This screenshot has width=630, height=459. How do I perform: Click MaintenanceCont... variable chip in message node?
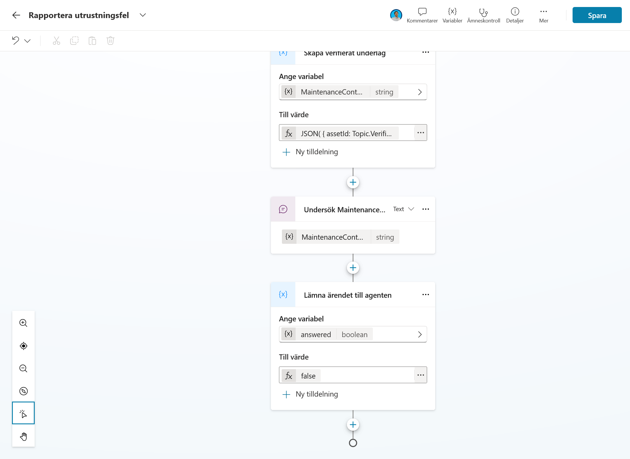click(x=341, y=237)
